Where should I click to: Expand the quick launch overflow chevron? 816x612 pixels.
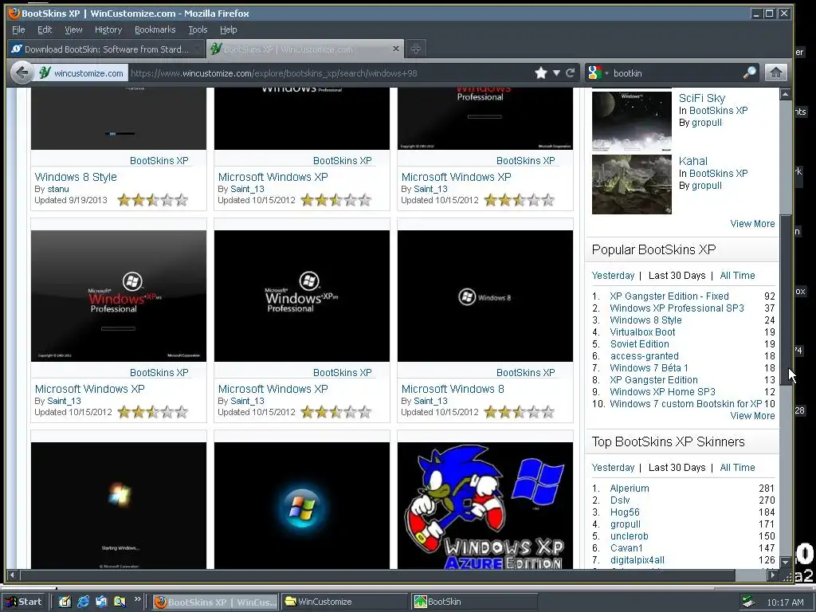coord(137,599)
